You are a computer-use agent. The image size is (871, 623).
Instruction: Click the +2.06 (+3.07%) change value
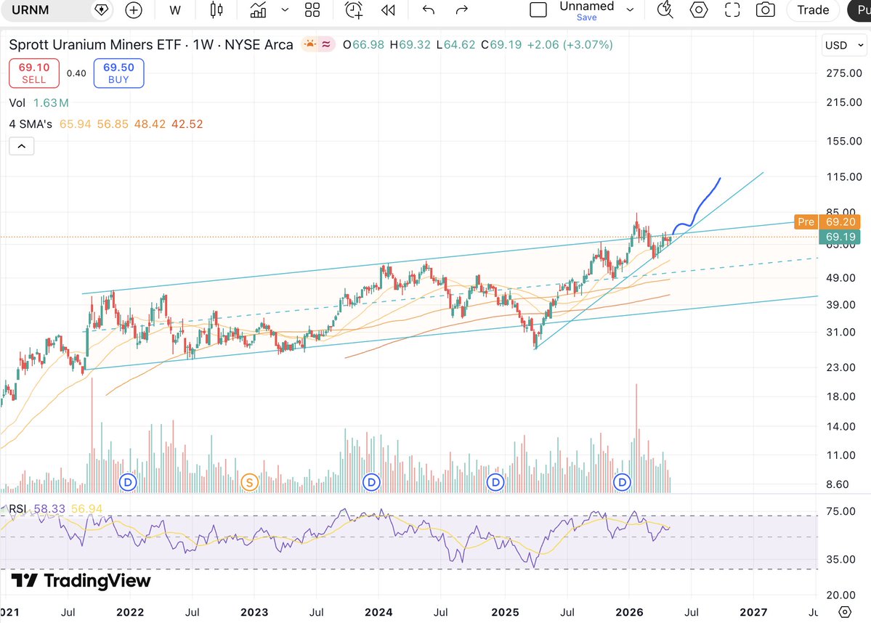570,44
